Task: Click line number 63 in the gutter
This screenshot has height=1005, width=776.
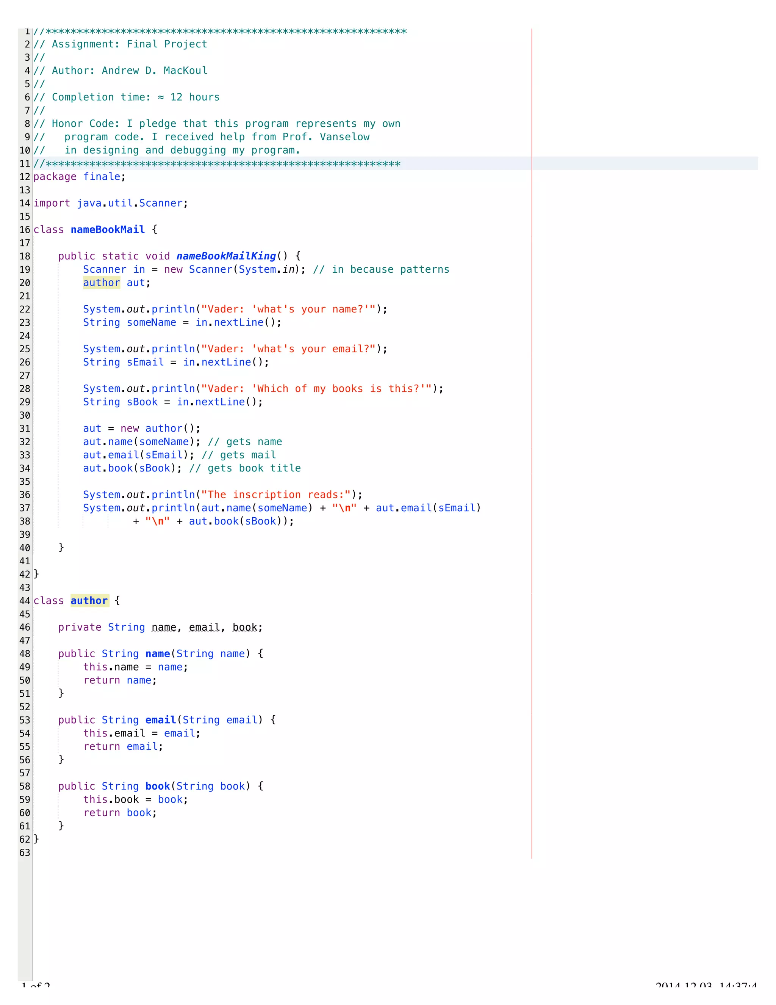Action: tap(25, 853)
